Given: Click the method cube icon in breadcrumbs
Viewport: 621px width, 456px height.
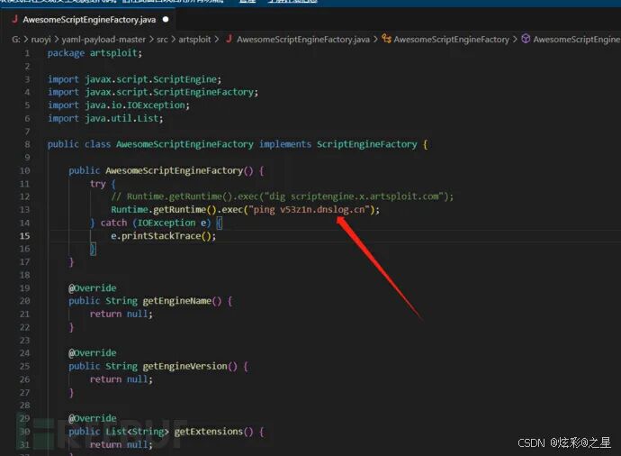Looking at the screenshot, I should coord(526,39).
